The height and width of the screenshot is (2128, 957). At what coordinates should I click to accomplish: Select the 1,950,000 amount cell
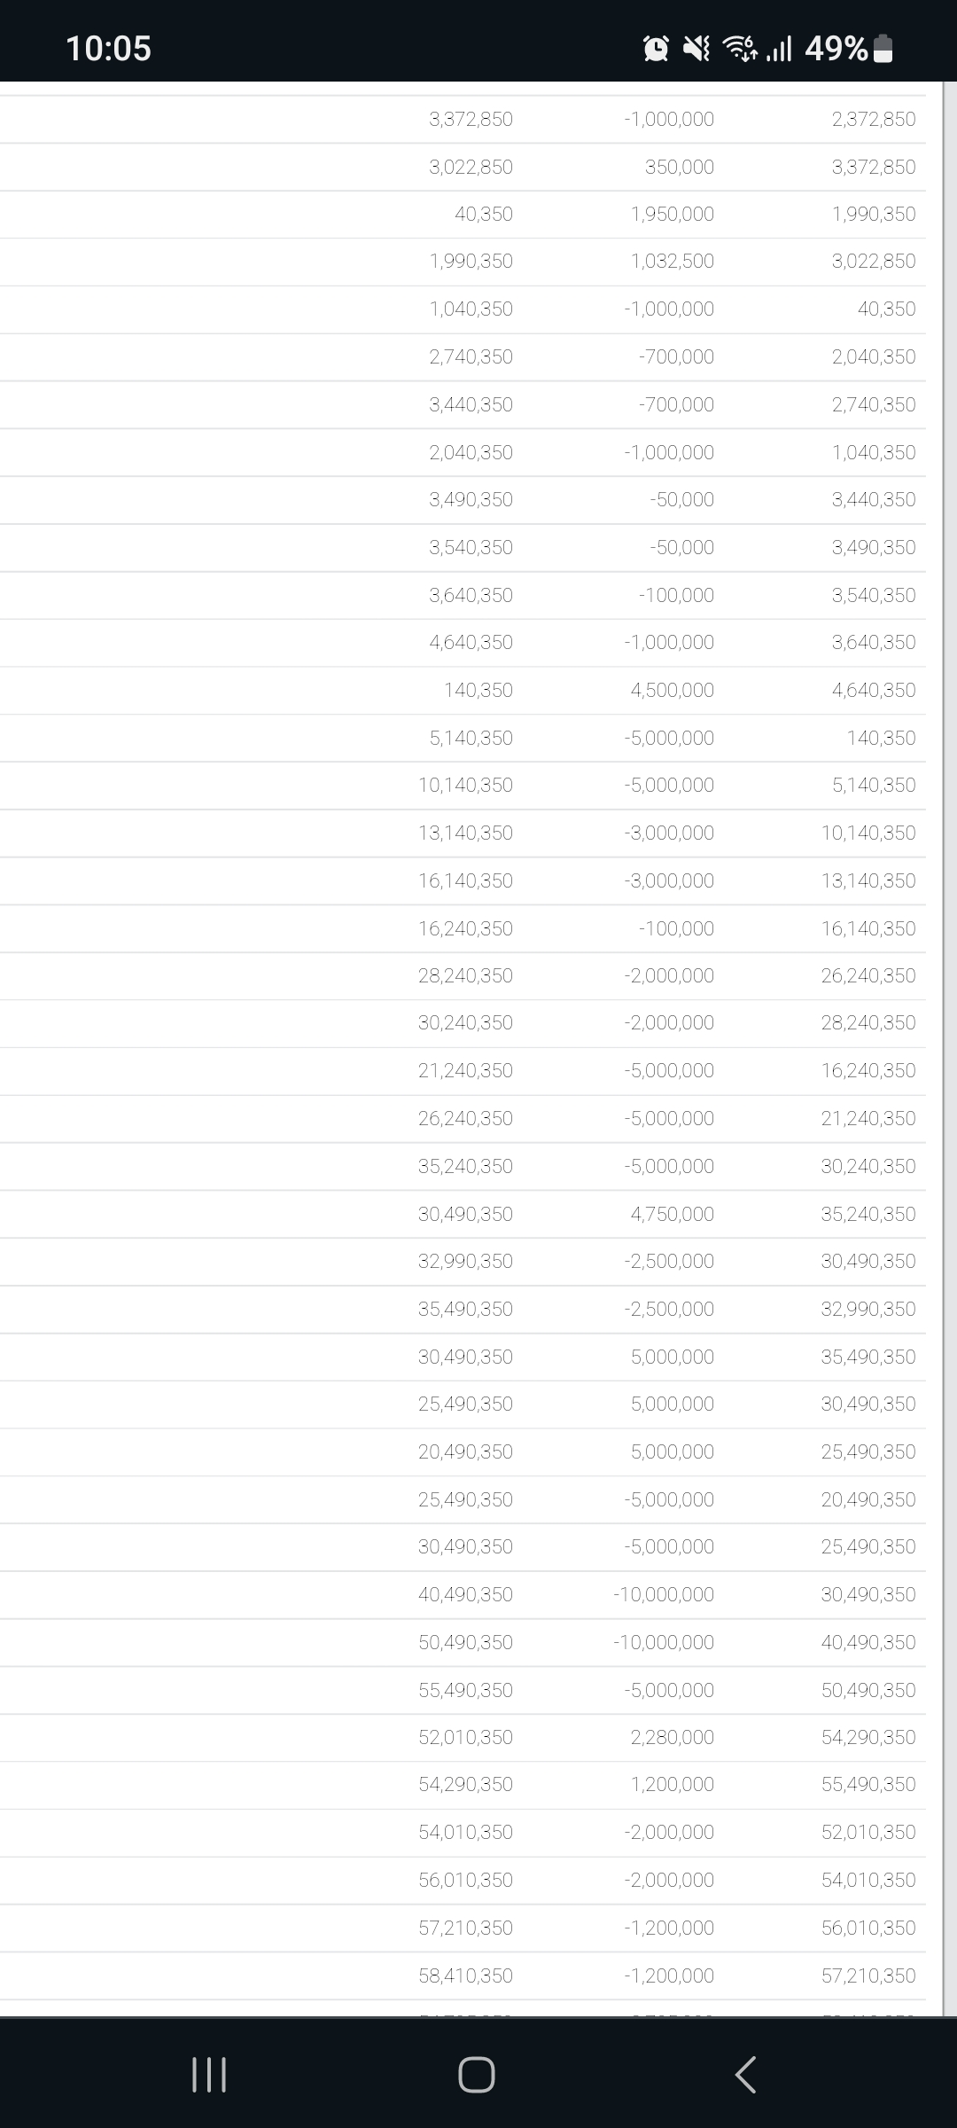point(672,214)
